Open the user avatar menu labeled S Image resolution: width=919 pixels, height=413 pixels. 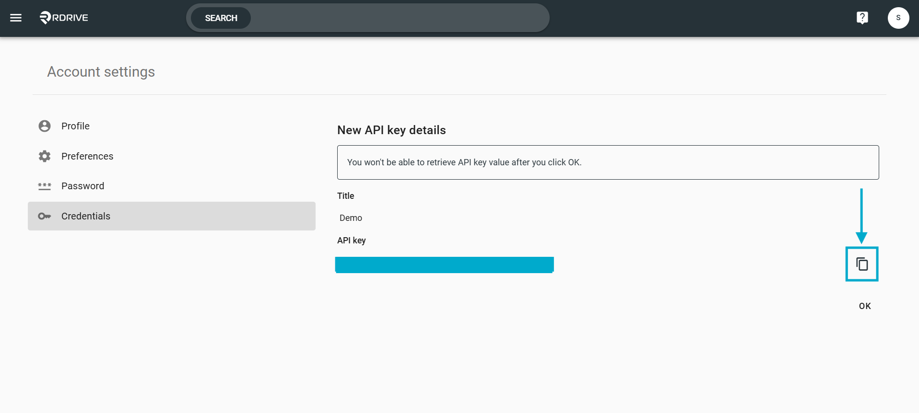tap(898, 18)
